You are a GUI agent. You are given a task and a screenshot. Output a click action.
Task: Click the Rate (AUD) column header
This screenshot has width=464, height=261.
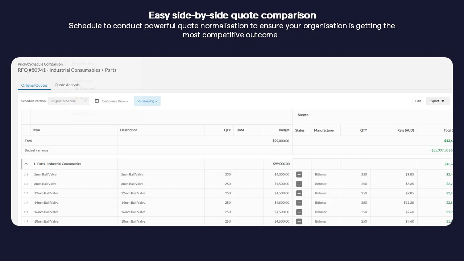(405, 130)
